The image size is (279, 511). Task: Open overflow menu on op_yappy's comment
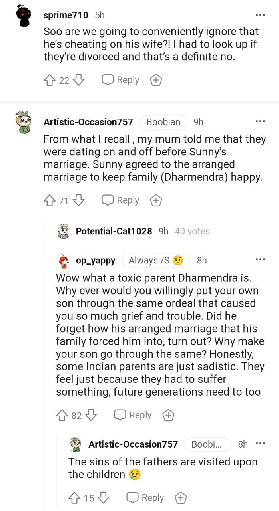pos(260,260)
